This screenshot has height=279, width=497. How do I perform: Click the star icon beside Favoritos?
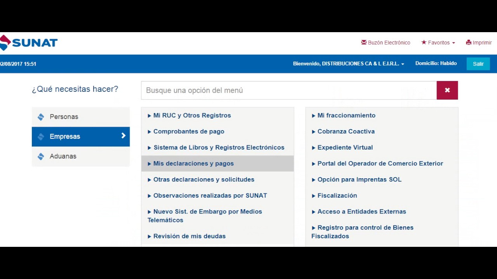(x=424, y=42)
